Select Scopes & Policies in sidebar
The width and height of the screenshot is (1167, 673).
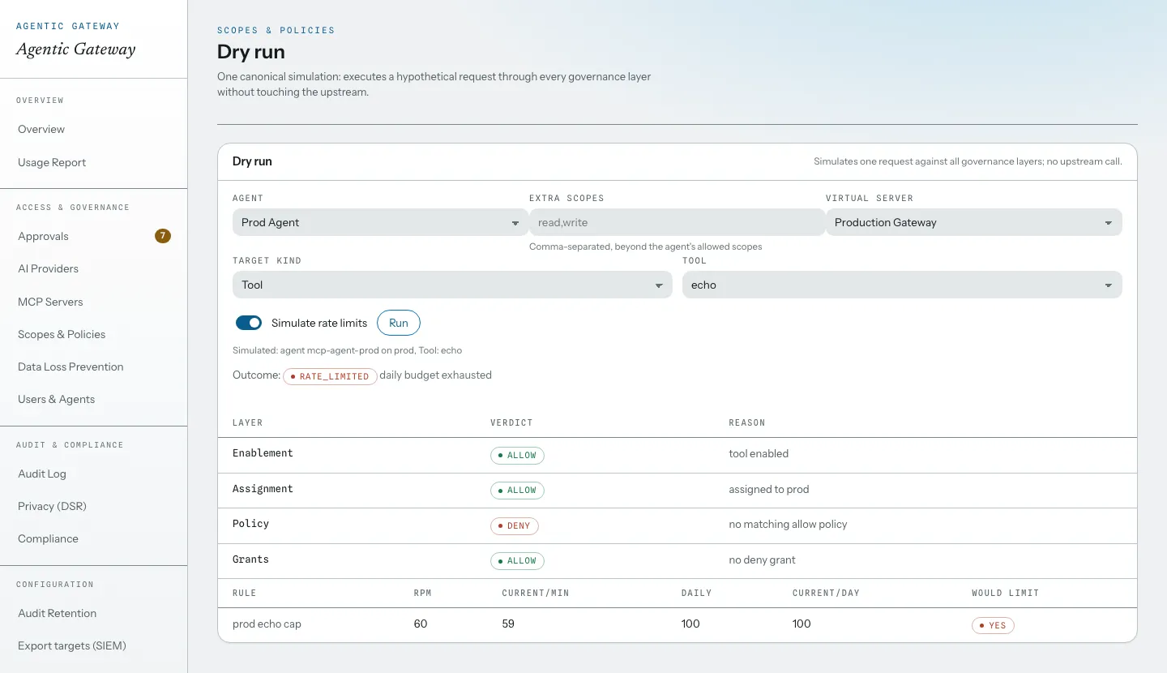62,334
